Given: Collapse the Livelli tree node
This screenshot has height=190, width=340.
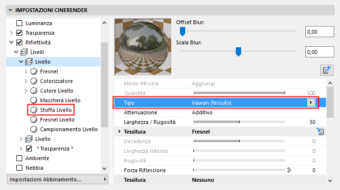Looking at the screenshot, I should click(16, 52).
